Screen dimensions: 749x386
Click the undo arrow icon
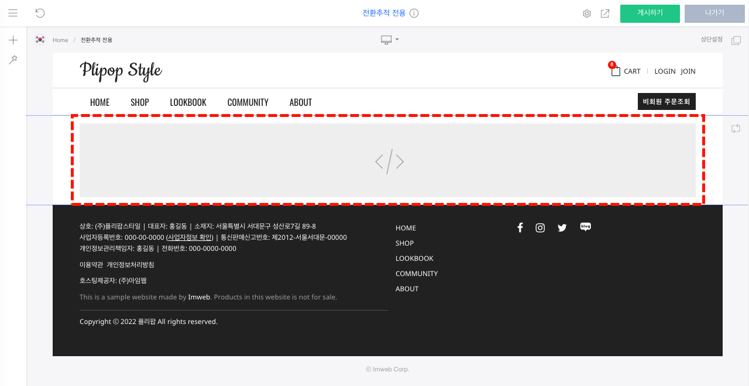40,13
